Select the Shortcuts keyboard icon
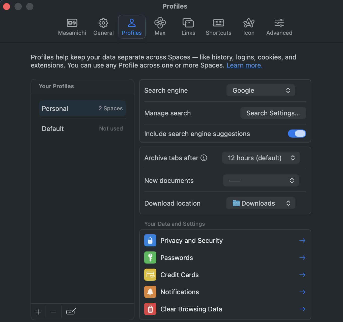The image size is (343, 322). (x=218, y=23)
